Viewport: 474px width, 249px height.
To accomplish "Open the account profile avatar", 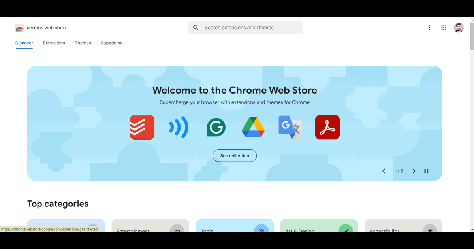I will [459, 28].
